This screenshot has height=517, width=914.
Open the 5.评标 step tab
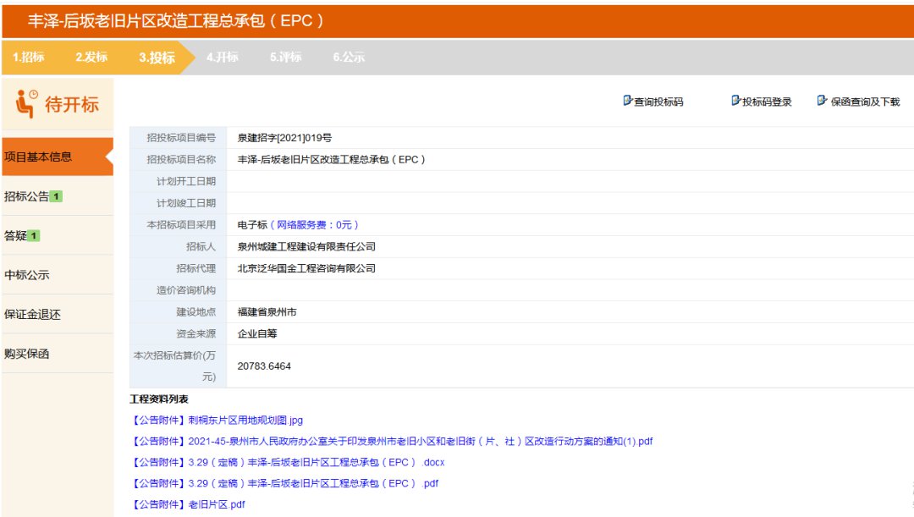tap(285, 58)
